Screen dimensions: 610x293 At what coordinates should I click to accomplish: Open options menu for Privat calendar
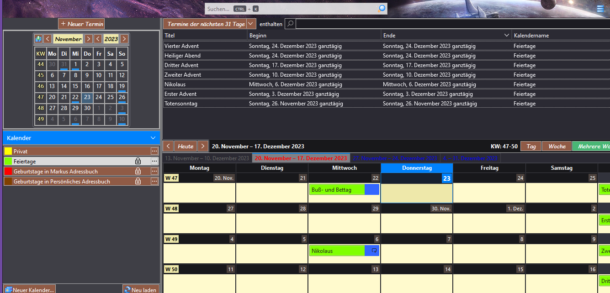click(154, 151)
